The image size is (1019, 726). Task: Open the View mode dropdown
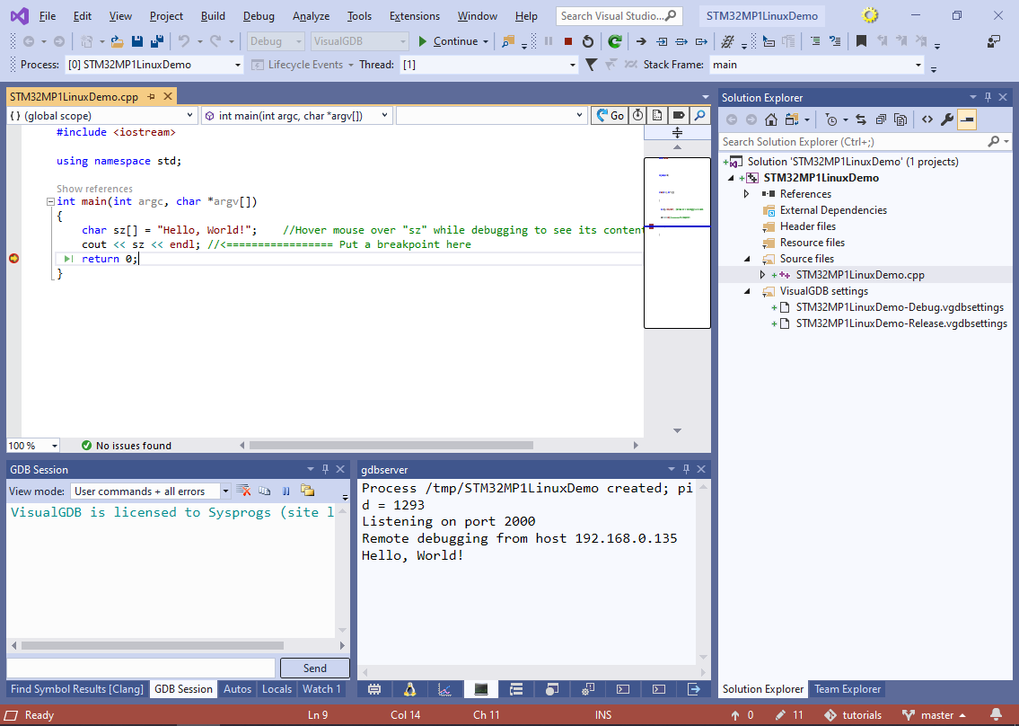click(x=224, y=491)
